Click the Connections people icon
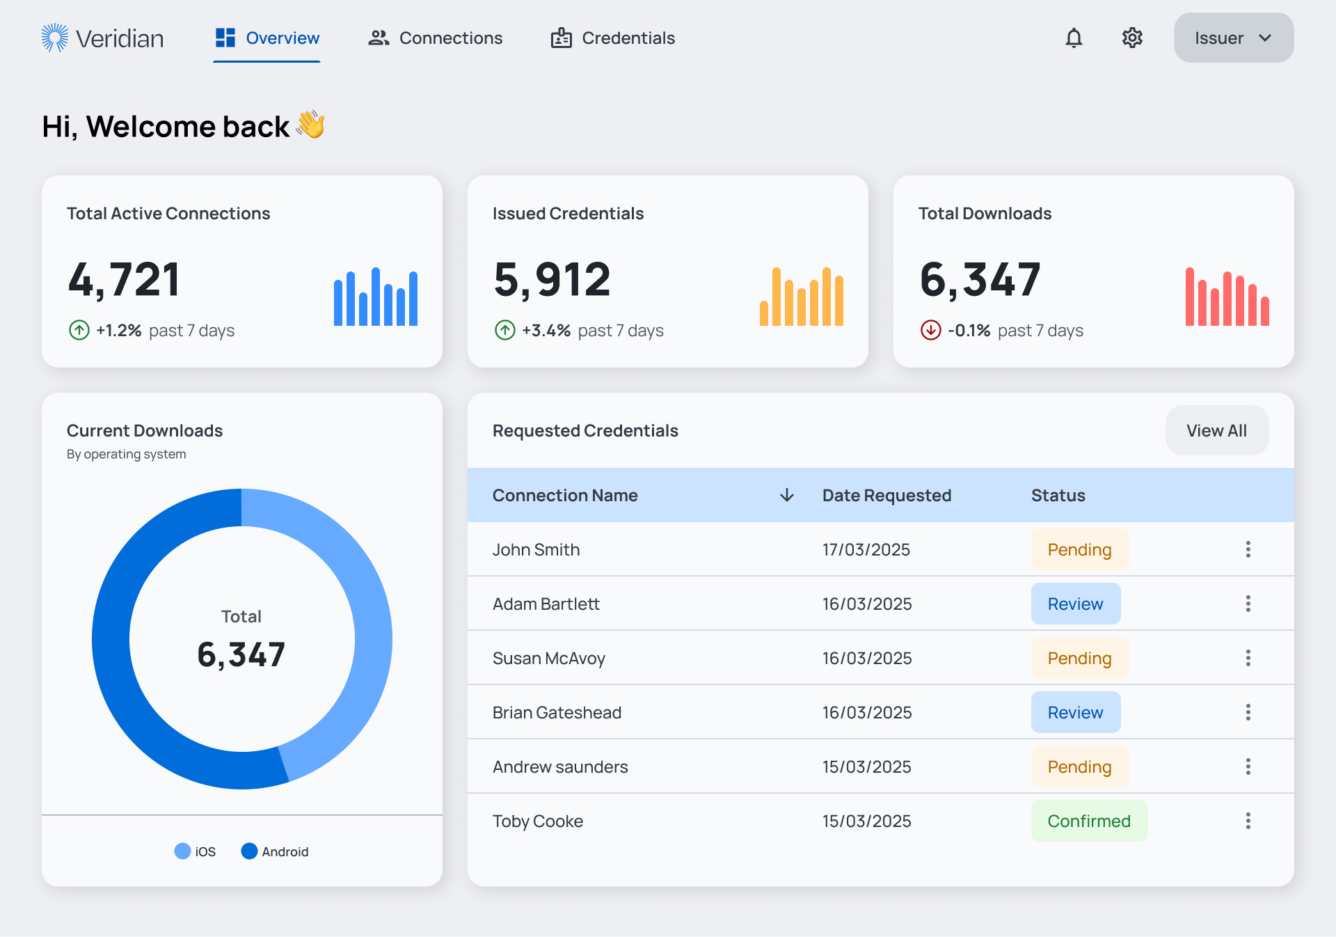The width and height of the screenshot is (1336, 937). pos(379,38)
